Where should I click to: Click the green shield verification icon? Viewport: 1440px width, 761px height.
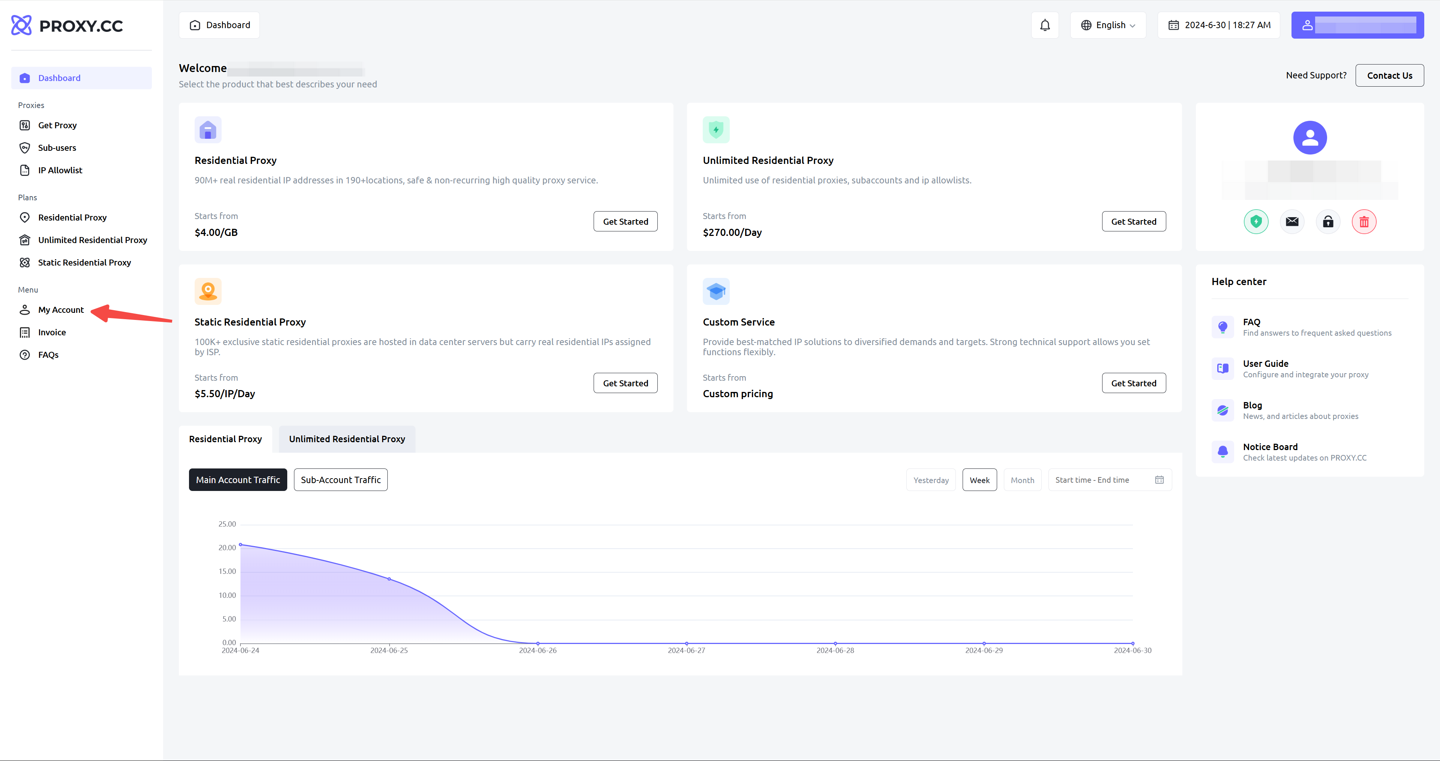tap(1256, 221)
